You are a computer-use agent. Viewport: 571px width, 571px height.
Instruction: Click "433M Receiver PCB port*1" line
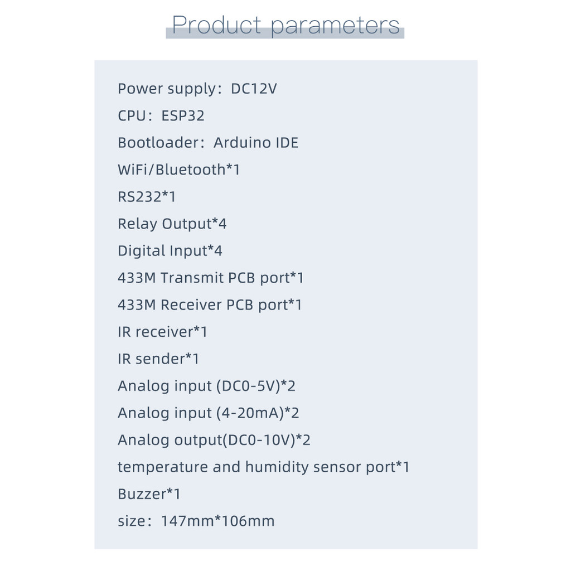210,305
